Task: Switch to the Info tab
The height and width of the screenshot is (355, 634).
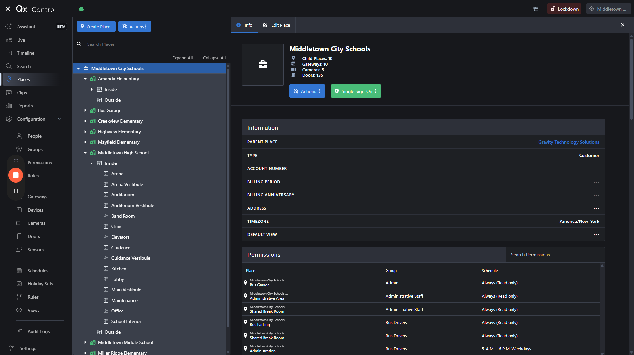Action: point(244,25)
